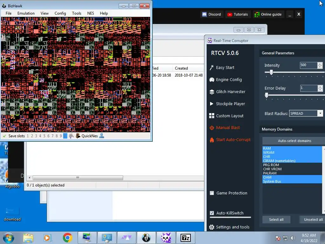
Task: Click the RTCV title bar logo icon
Action: [210, 40]
